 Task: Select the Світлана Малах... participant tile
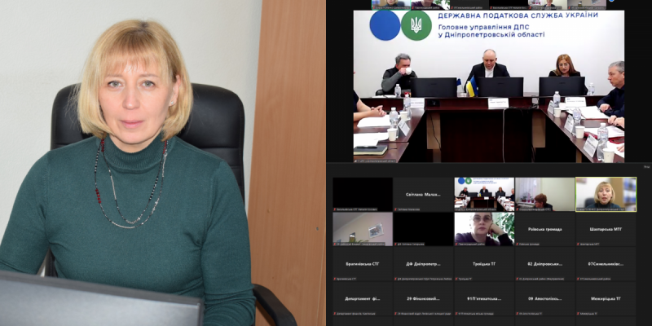[x=423, y=194]
